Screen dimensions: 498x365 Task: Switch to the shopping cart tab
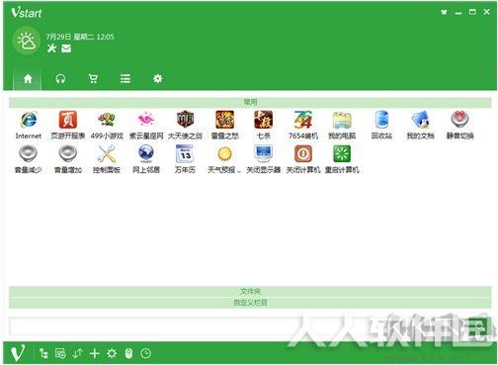[93, 79]
